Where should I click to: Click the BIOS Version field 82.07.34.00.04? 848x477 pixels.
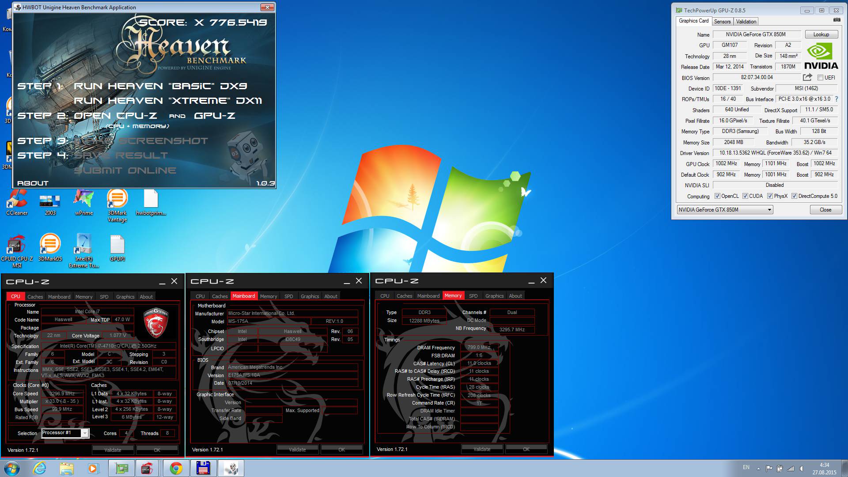pyautogui.click(x=757, y=77)
